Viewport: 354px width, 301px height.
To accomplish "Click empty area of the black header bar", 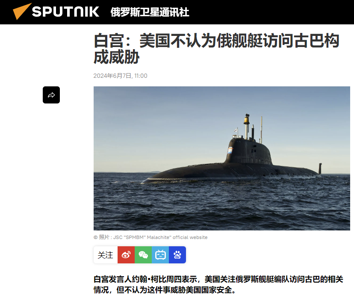I will (x=271, y=12).
